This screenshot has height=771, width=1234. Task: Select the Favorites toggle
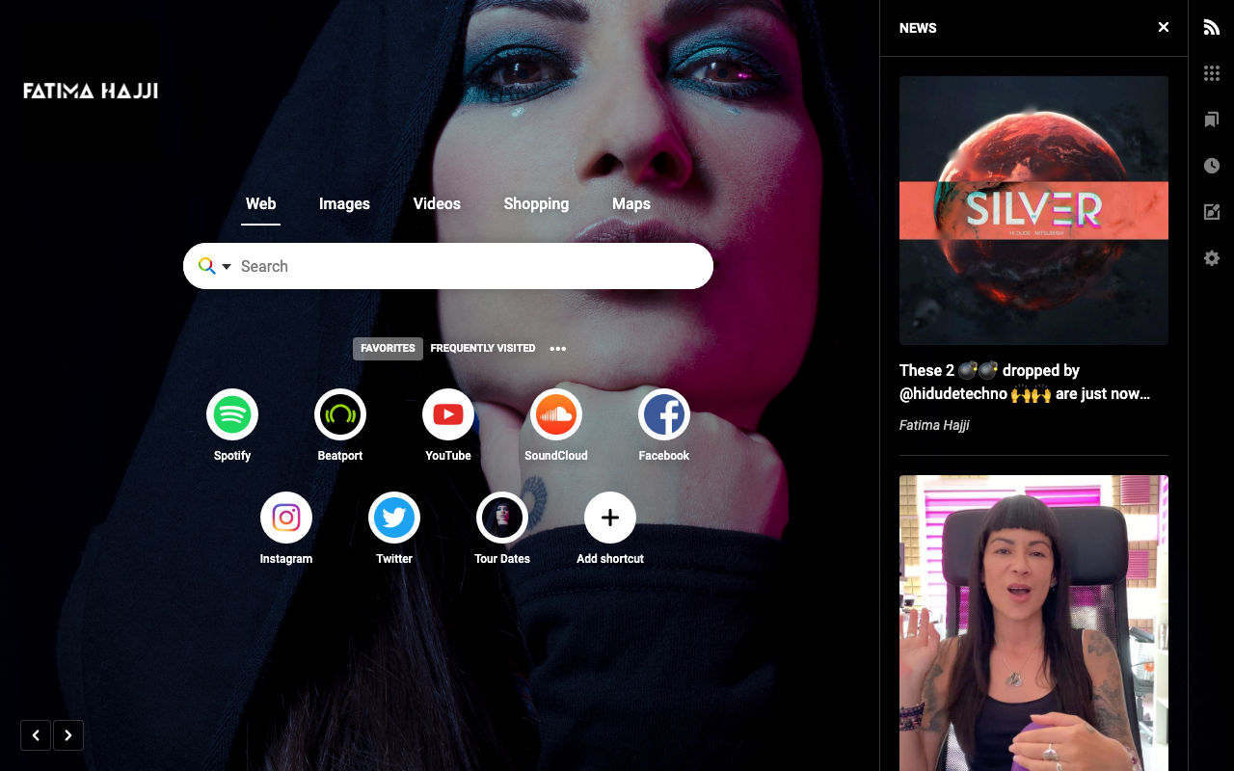click(x=388, y=349)
